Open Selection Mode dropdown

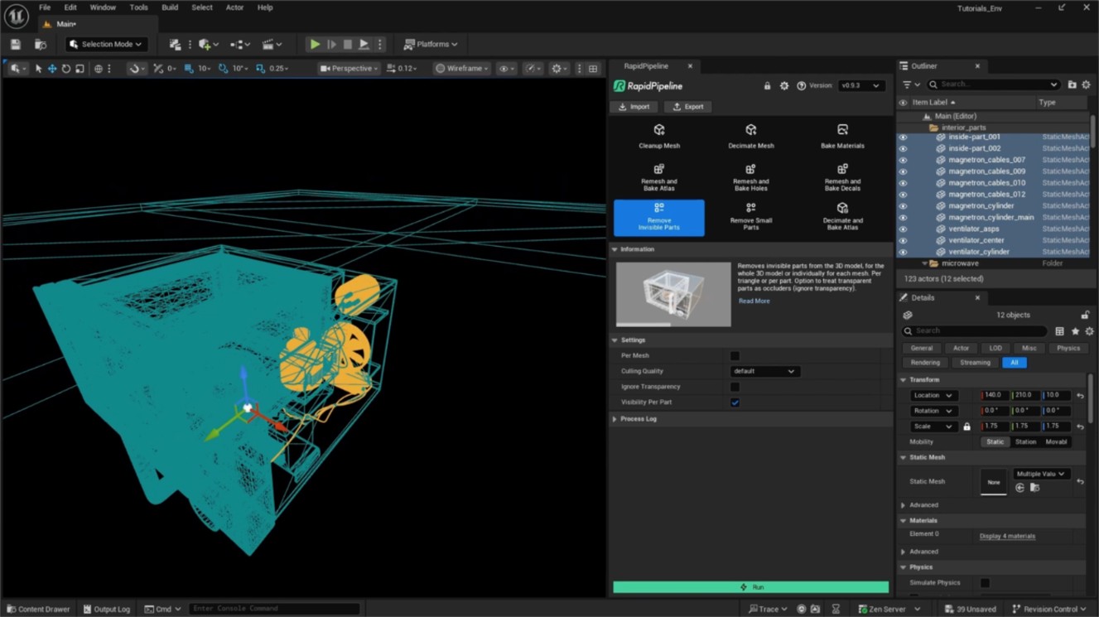pyautogui.click(x=107, y=44)
